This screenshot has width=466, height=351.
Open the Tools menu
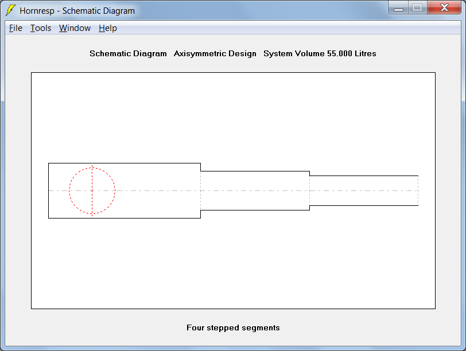[x=41, y=28]
